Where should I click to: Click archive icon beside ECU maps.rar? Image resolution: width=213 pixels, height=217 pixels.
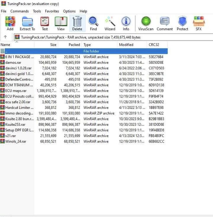pyautogui.click(x=2, y=91)
